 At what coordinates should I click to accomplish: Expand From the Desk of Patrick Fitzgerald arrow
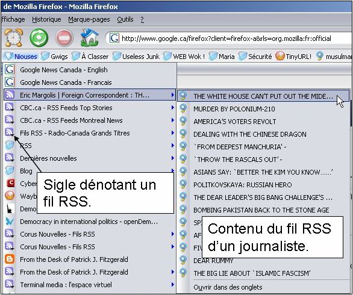coord(172,272)
